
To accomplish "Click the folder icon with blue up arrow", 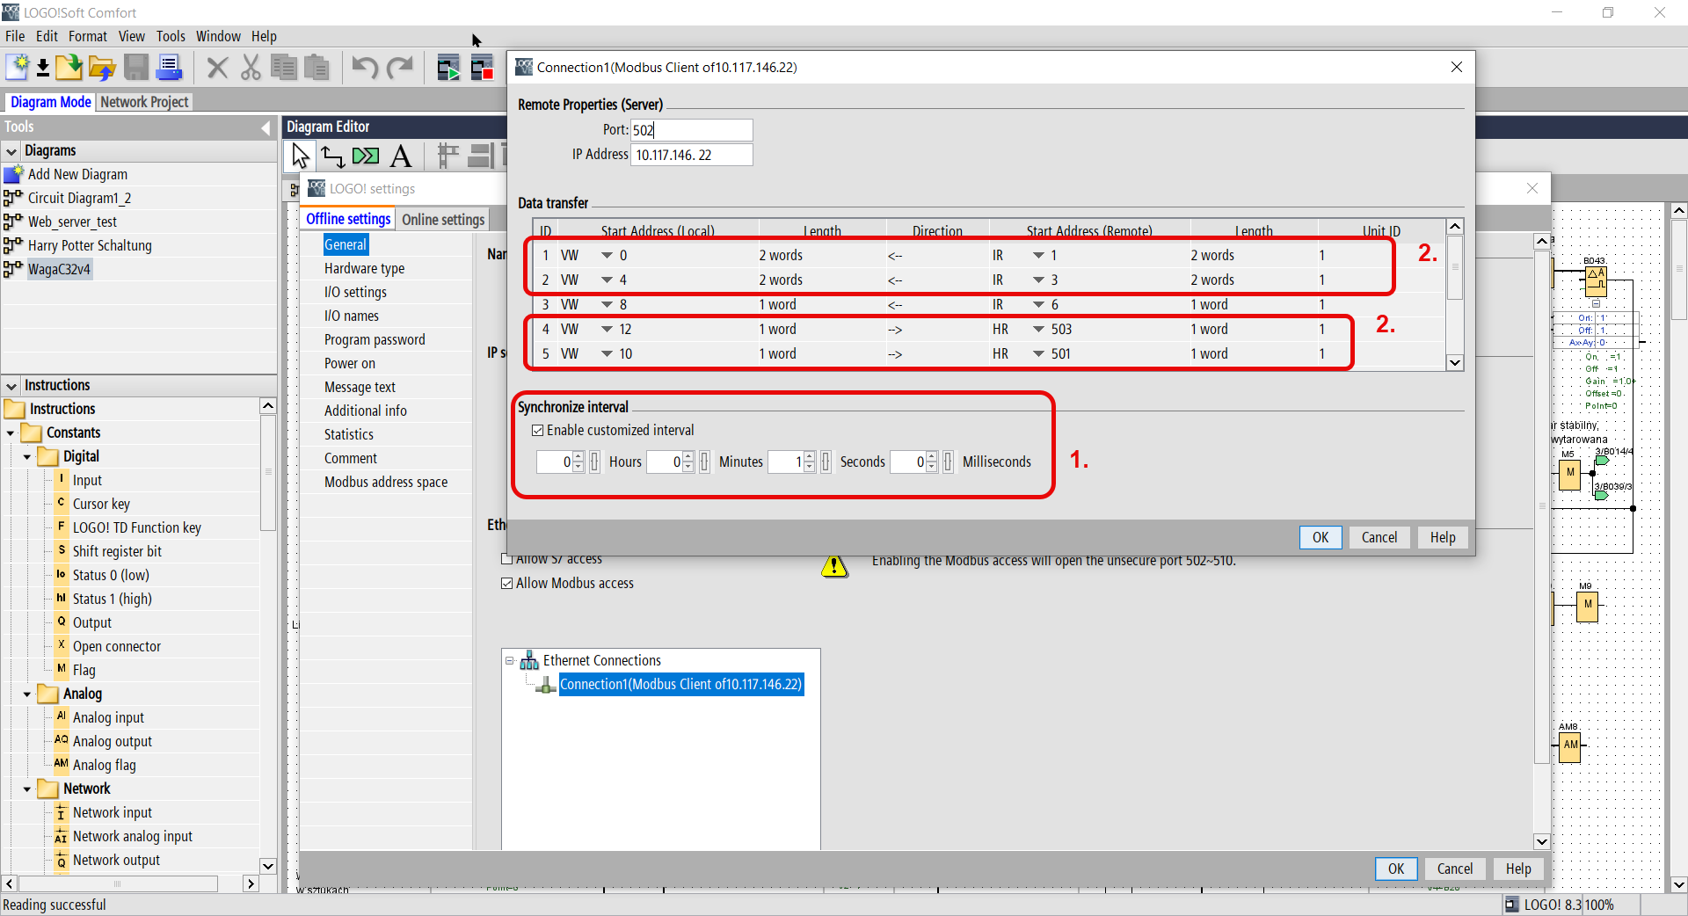I will [x=102, y=68].
